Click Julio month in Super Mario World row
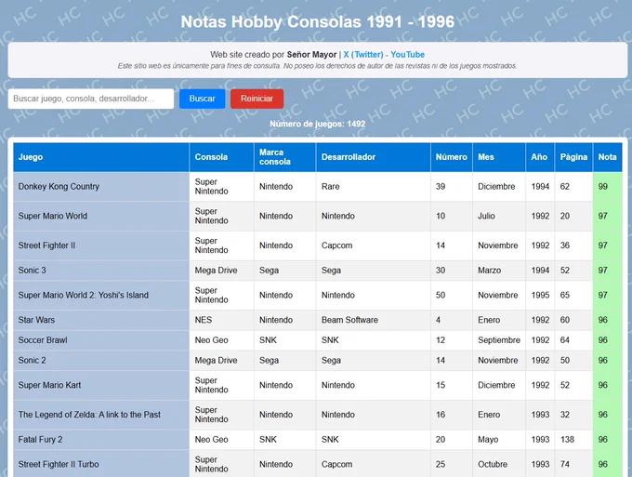Viewport: 632px width, 477px height. pos(499,216)
